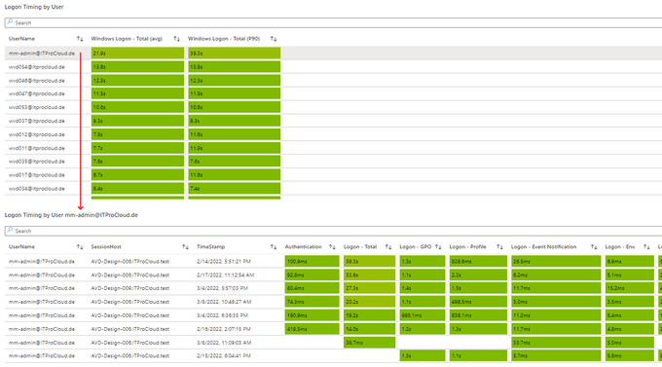Screen dimensions: 662x367
Task: Sort lower table by Authentication column
Action: coord(332,246)
